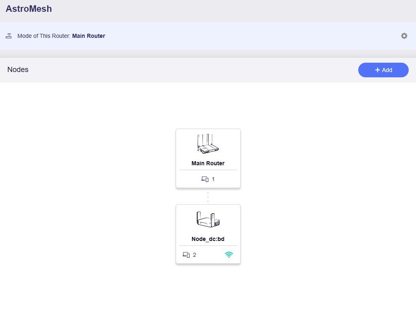Click the Node_dc:bd device image
Screen dimensions: 416x324
click(208, 219)
